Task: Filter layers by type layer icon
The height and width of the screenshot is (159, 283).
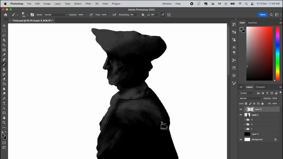Action: (267, 93)
